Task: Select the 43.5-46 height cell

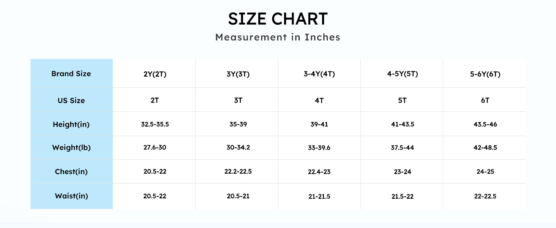Action: pos(485,124)
